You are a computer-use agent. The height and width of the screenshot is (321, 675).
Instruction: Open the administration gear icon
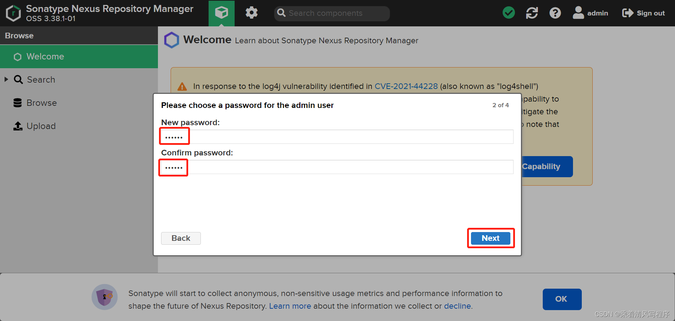[251, 13]
